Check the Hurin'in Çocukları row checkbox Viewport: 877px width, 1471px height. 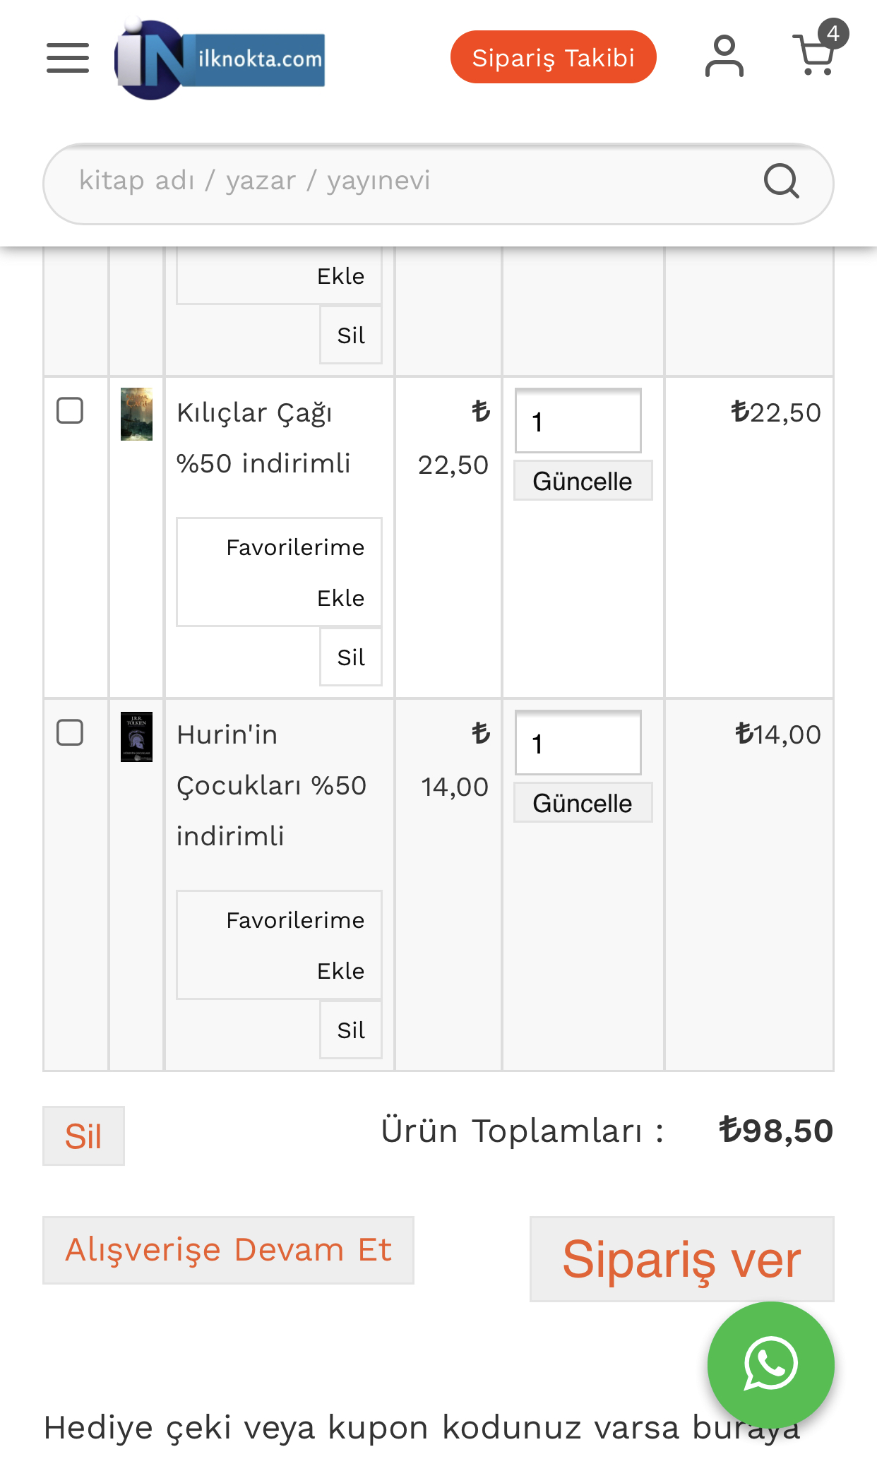(x=70, y=732)
